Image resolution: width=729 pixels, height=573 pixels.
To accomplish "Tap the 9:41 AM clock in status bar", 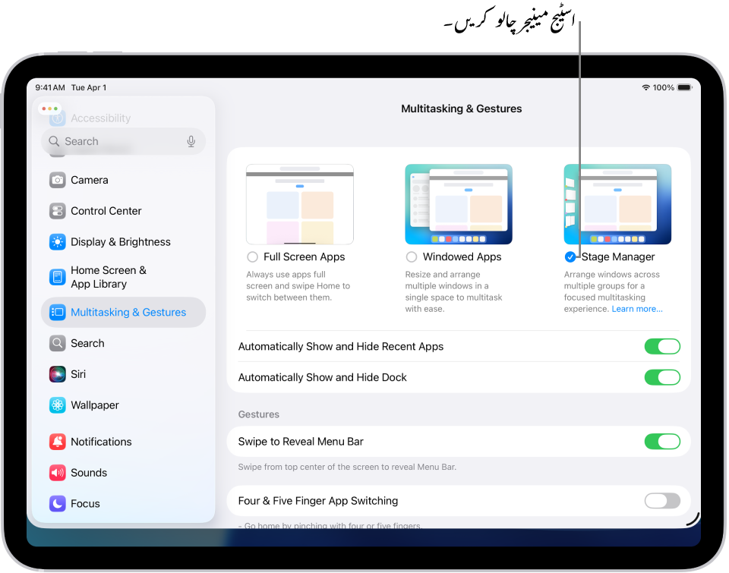I will click(50, 87).
